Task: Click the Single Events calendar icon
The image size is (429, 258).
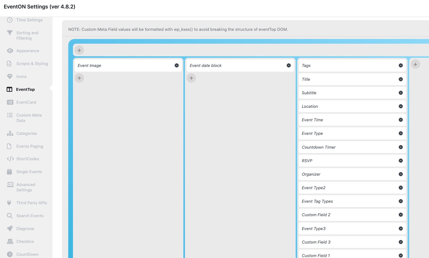Action: pos(10,172)
